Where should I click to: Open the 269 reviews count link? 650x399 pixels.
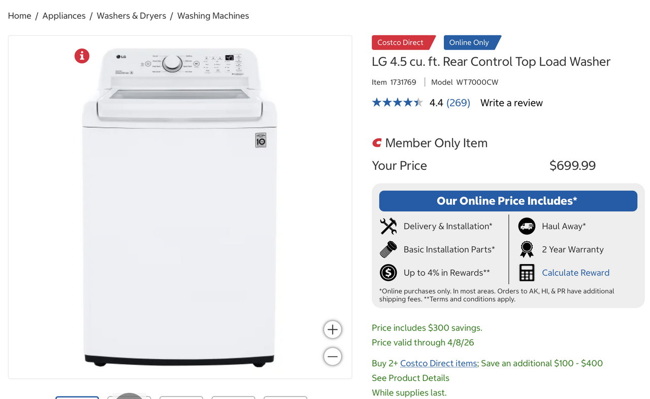458,103
